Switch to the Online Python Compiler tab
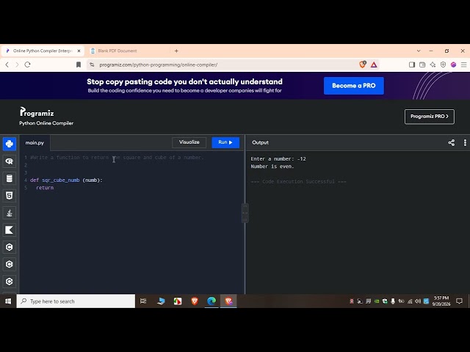The image size is (470, 352). (42, 51)
